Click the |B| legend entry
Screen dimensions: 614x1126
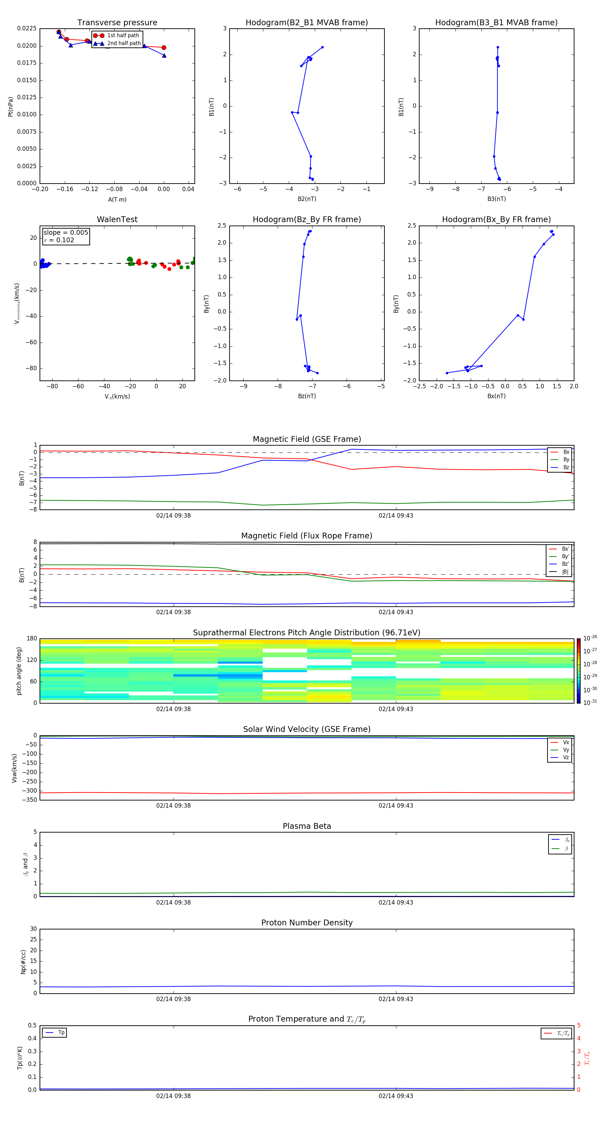(x=559, y=572)
